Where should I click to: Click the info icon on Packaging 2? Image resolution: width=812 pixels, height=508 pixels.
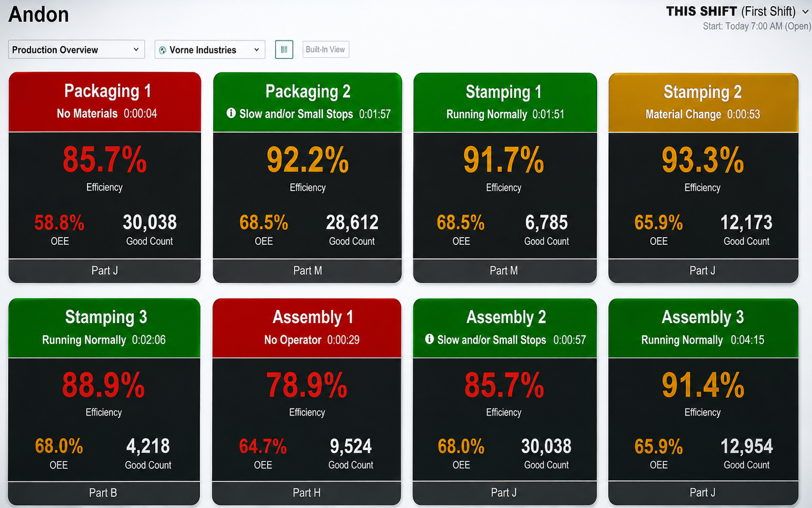(x=231, y=113)
